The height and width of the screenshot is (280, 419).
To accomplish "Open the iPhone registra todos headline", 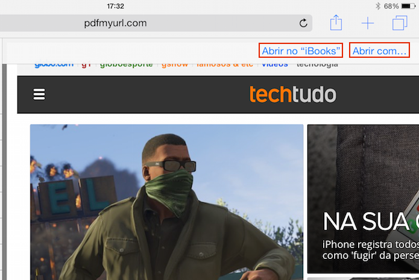I will click(370, 250).
